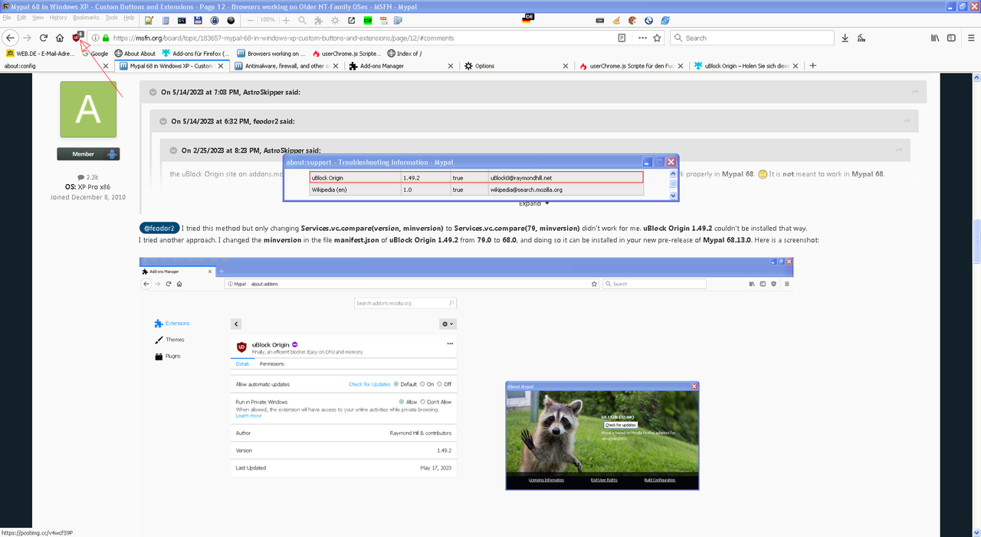Switch to the Antimalware, firewall tab
981x537 pixels.
(x=287, y=66)
